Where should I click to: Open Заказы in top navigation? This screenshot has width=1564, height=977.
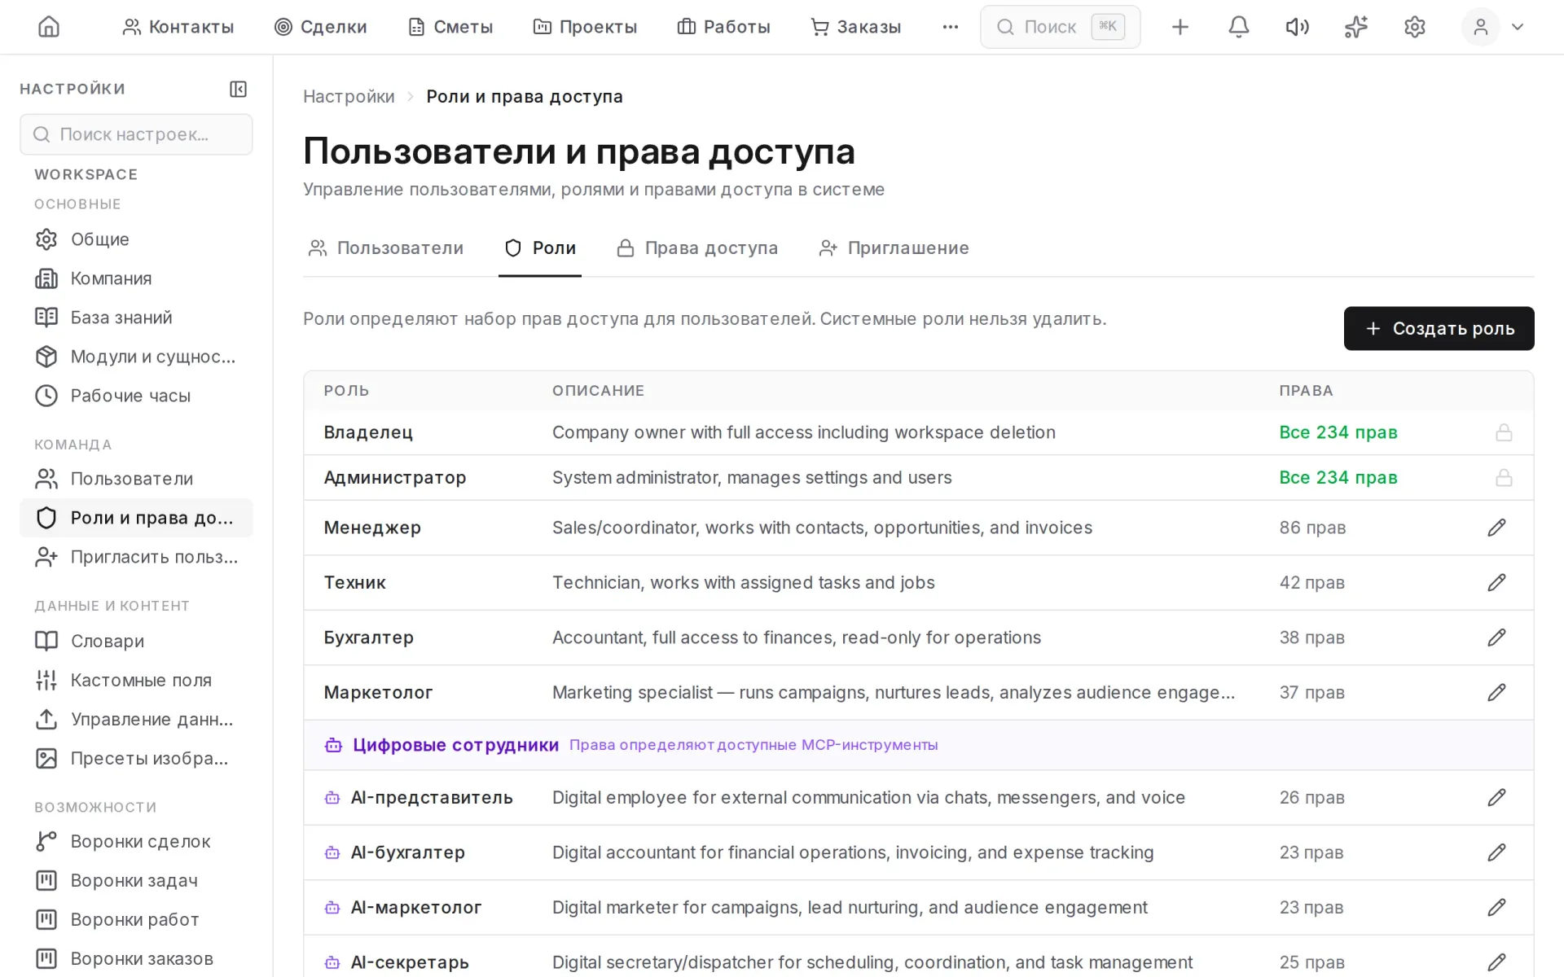tap(856, 27)
